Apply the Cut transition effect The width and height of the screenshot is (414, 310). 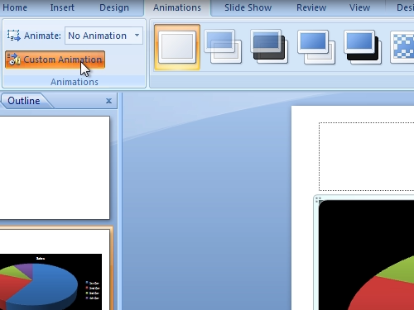point(316,47)
